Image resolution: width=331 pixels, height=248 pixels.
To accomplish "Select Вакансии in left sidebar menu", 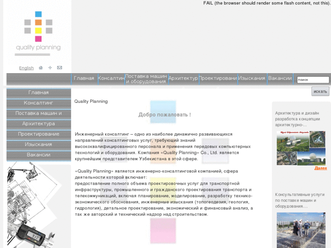I will [x=39, y=155].
